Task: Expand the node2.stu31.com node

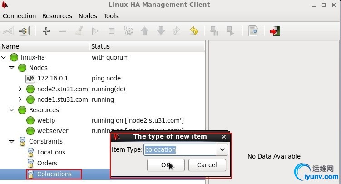Action: pos(20,89)
